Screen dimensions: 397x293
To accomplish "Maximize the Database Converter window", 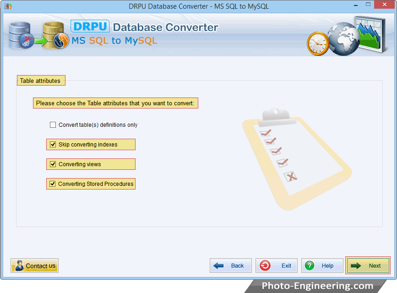I will [368, 5].
